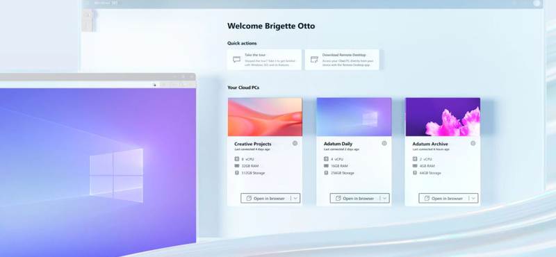Open the user profile avatar in the top bar
This screenshot has width=556, height=257.
point(537,3)
